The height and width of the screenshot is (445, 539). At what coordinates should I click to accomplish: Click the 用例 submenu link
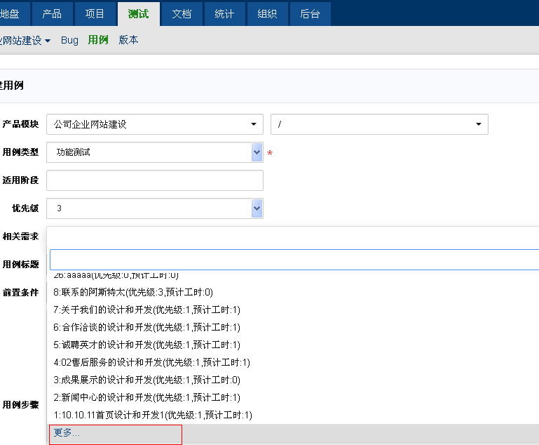coord(98,41)
